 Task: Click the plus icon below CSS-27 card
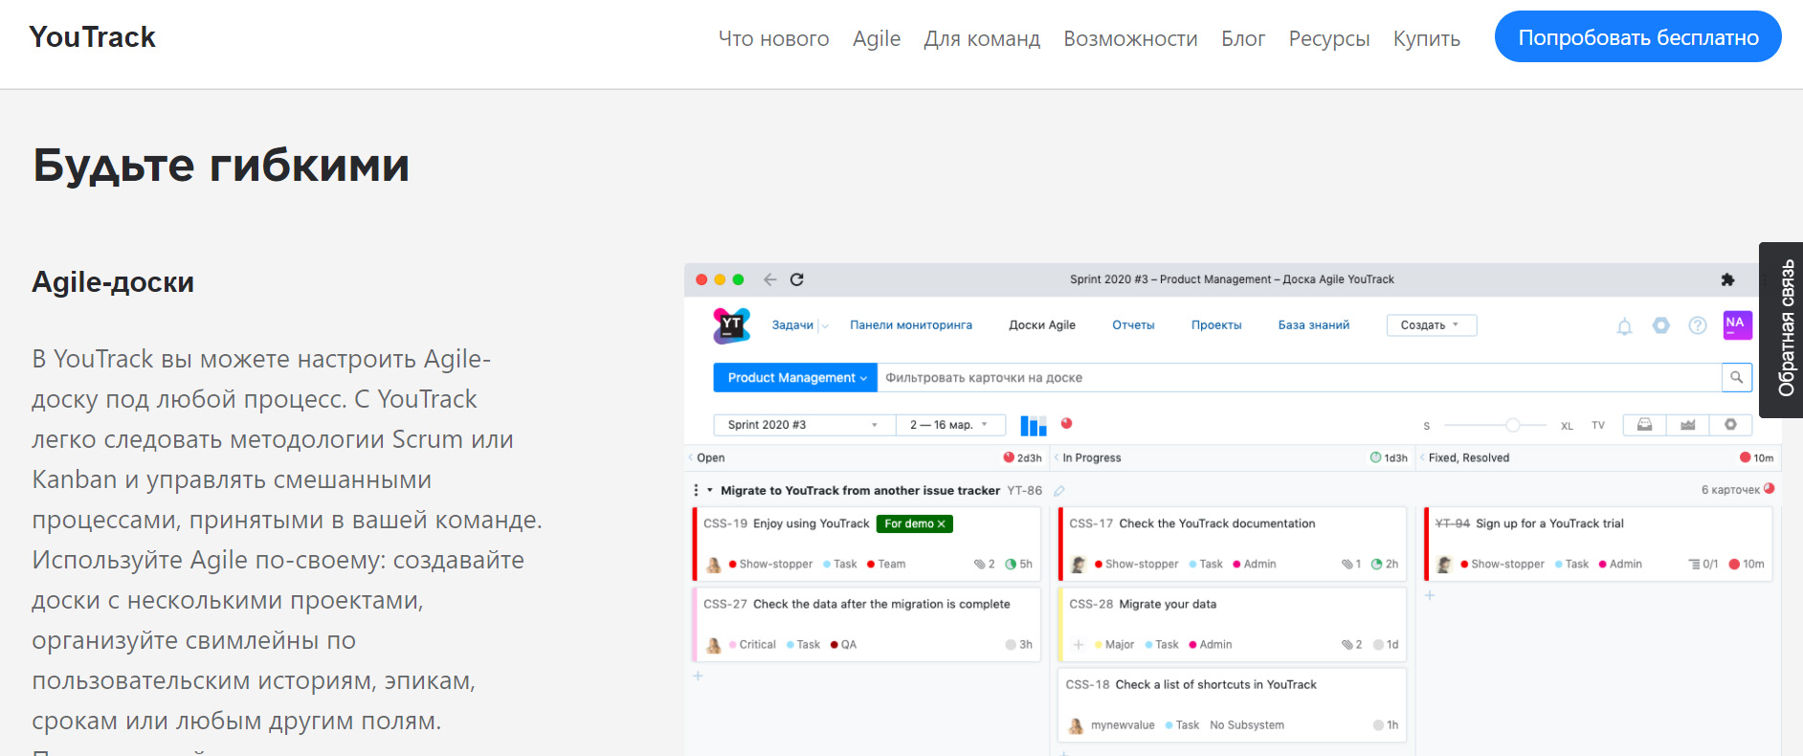(698, 676)
